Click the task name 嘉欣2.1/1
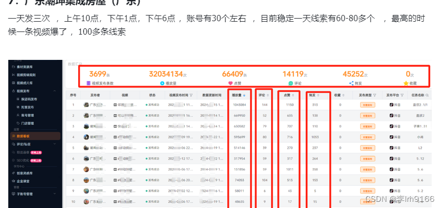Image resolution: width=442 pixels, height=208 pixels. point(420,105)
